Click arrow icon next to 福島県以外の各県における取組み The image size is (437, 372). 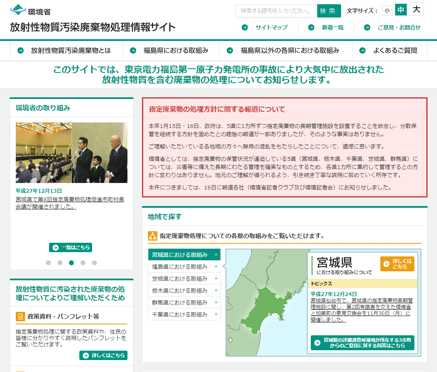click(x=230, y=50)
